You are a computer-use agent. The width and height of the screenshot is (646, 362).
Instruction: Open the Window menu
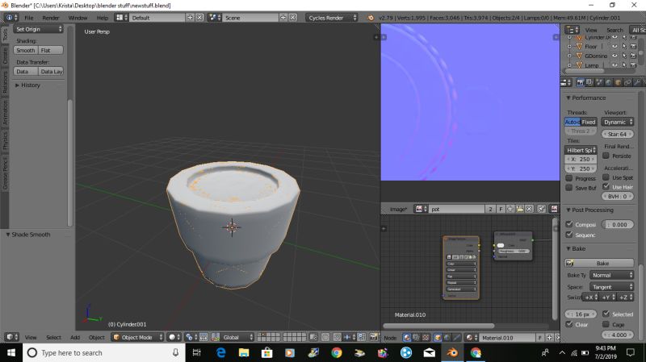tap(78, 18)
